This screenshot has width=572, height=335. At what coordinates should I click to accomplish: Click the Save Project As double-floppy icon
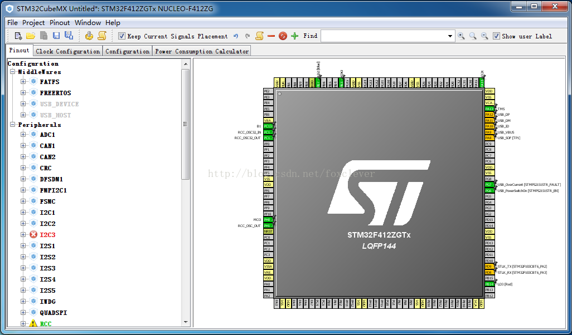[x=69, y=36]
